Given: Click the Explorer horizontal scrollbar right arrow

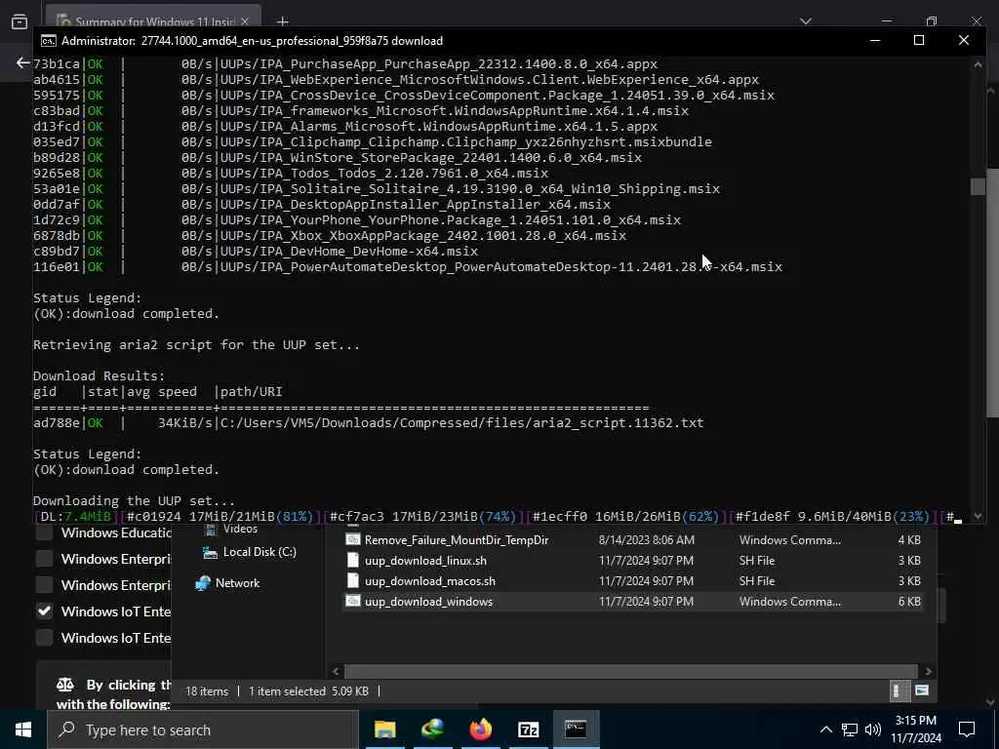Looking at the screenshot, I should click(929, 671).
